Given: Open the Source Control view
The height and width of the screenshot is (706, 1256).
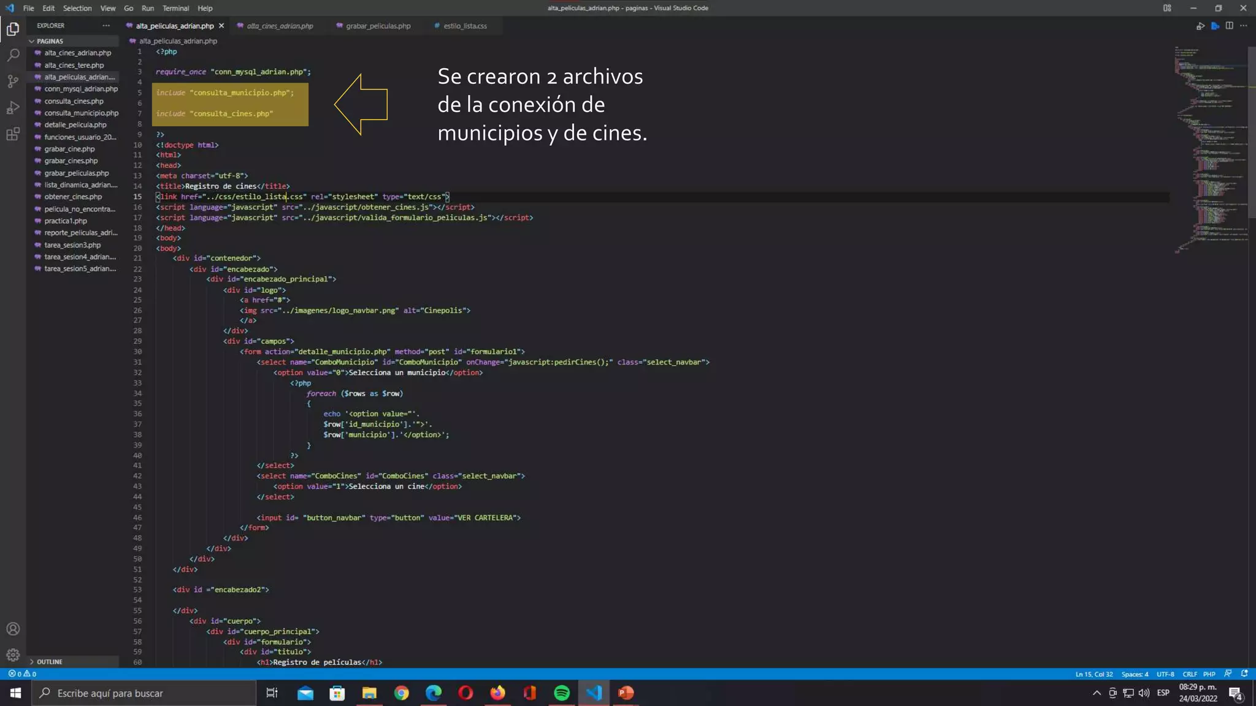Looking at the screenshot, I should 13,82.
